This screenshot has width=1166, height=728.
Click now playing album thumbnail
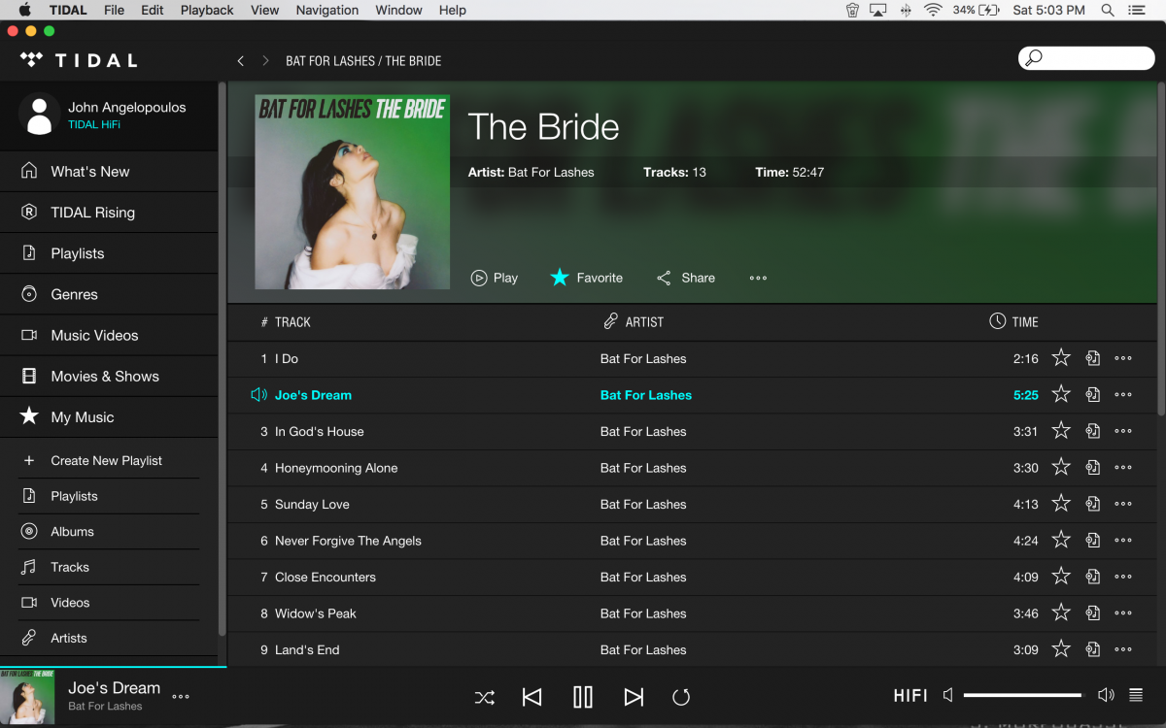tap(27, 697)
